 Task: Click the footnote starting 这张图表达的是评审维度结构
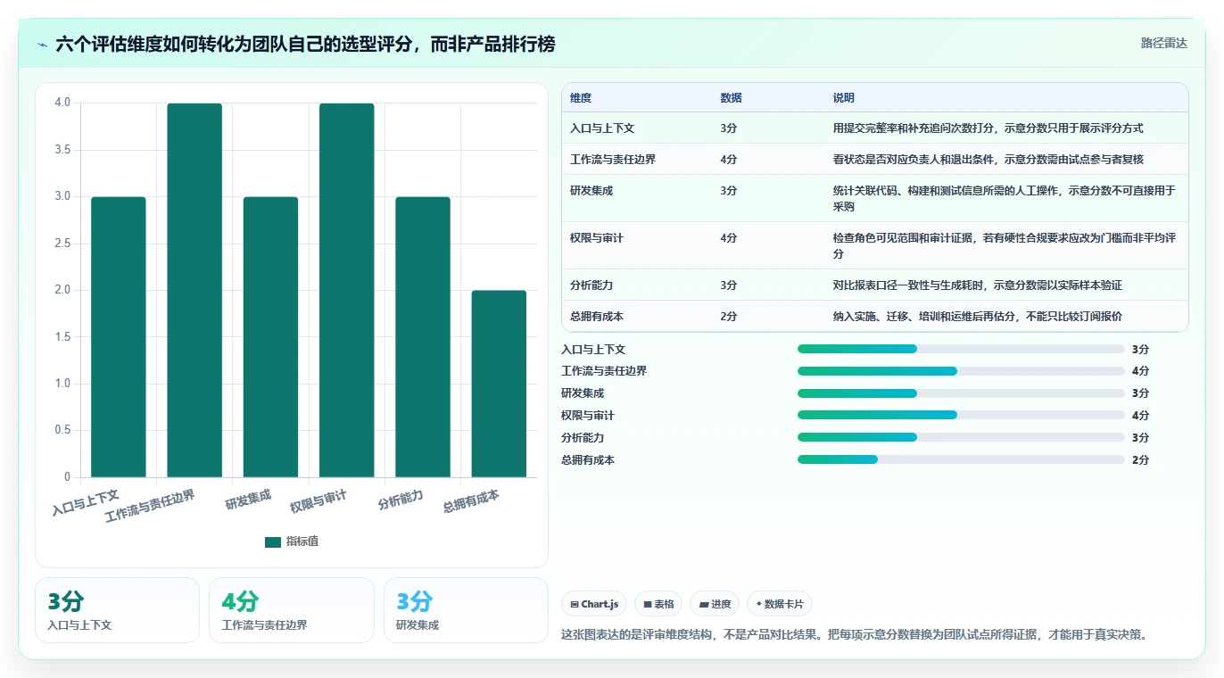[854, 635]
